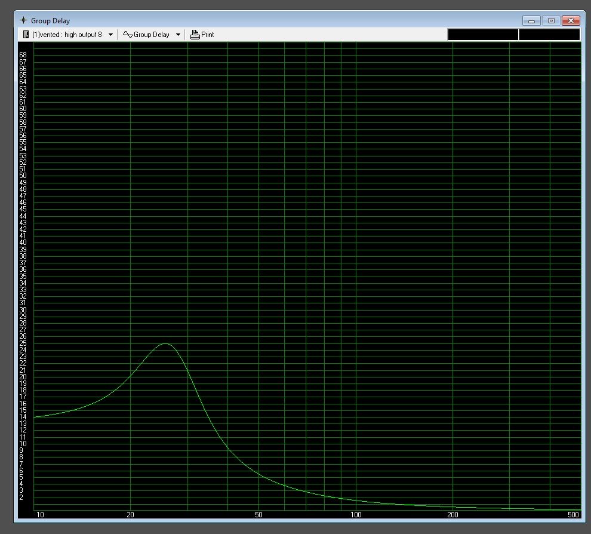Image resolution: width=591 pixels, height=534 pixels.
Task: Click the Group Delay graph selector label
Action: (x=152, y=35)
